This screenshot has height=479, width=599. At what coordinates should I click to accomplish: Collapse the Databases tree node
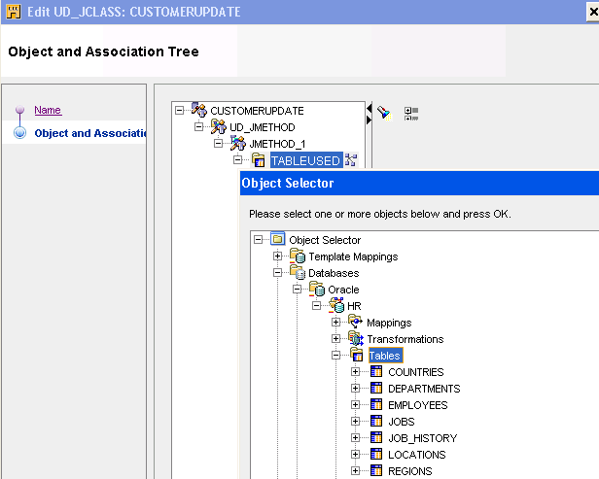(x=277, y=273)
